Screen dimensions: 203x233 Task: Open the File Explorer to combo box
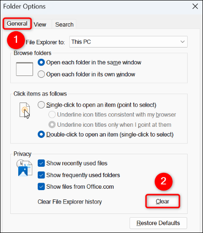point(129,42)
